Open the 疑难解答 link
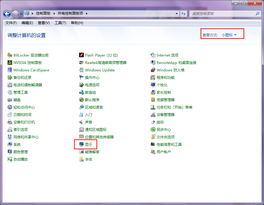 (x=92, y=152)
